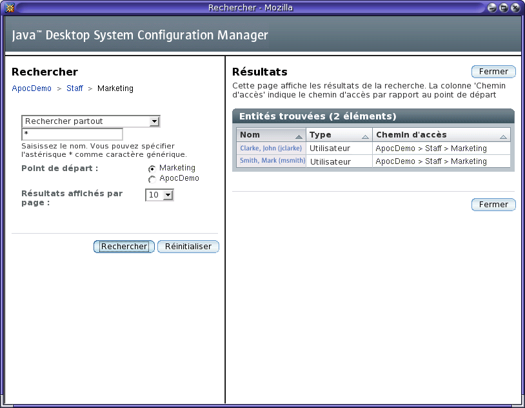Maximize the Mozilla window

[504, 8]
